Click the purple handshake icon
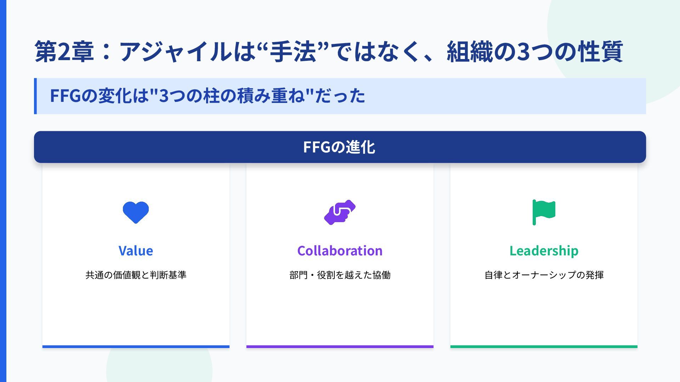 click(340, 212)
